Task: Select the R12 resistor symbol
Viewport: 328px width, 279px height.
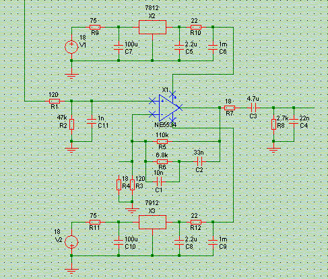Action: pyautogui.click(x=196, y=222)
